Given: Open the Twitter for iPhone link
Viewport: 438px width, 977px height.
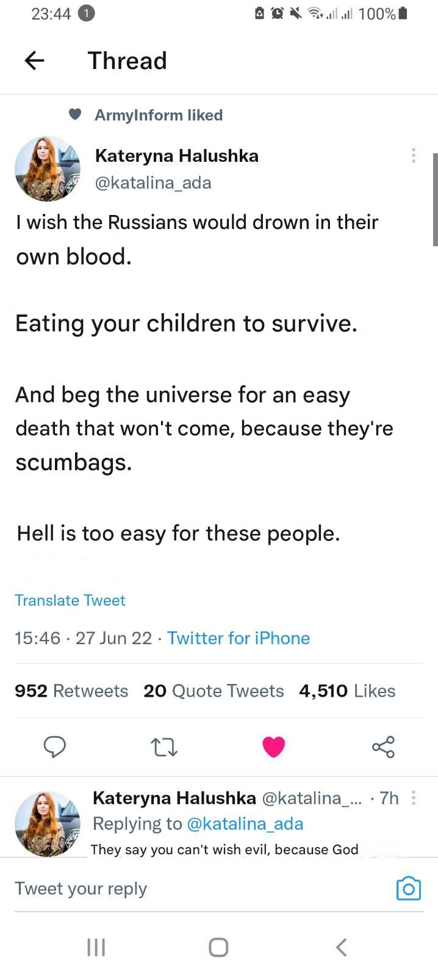Looking at the screenshot, I should 238,638.
